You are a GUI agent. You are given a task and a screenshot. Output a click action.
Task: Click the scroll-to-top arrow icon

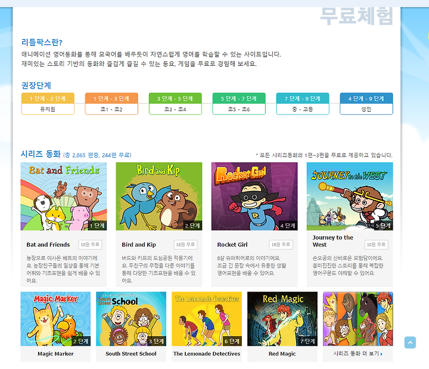(410, 342)
